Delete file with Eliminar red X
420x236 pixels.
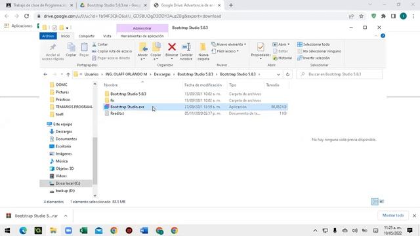pyautogui.click(x=172, y=51)
